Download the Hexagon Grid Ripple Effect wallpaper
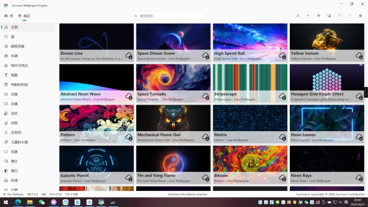 tap(359, 97)
